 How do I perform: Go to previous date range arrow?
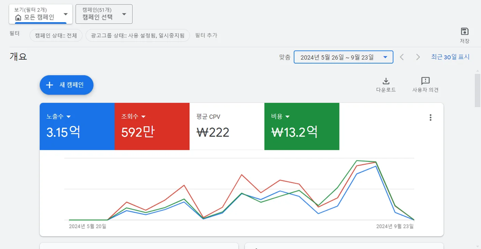(402, 57)
